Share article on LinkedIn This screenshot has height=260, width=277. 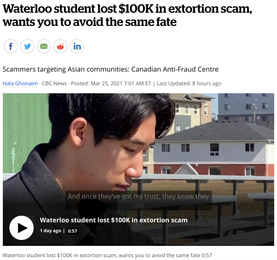(77, 46)
